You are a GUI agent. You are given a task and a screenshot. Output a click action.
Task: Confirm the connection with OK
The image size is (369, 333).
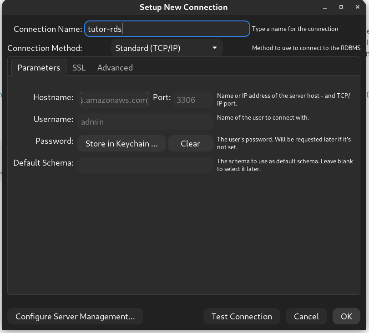click(346, 317)
